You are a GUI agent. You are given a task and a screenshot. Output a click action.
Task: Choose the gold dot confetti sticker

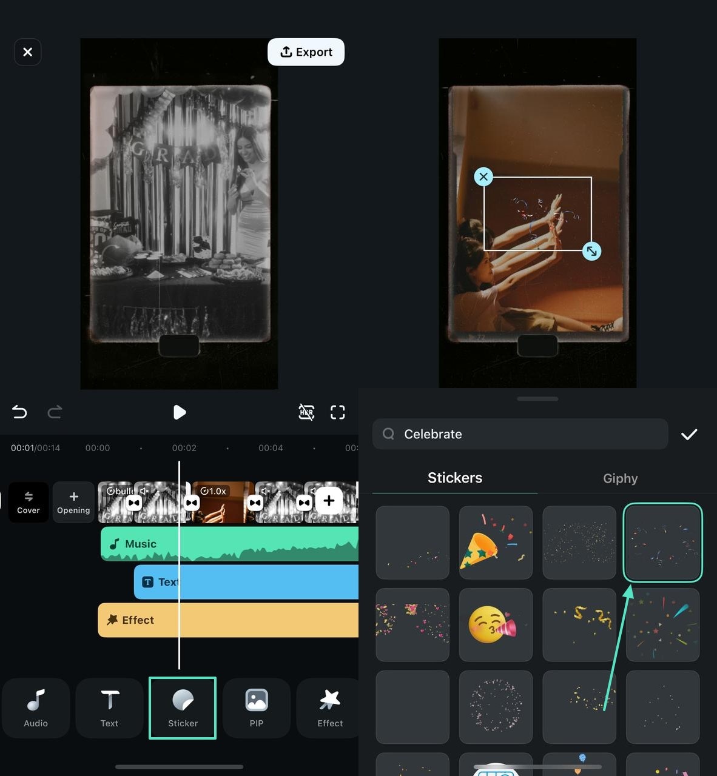click(x=579, y=543)
